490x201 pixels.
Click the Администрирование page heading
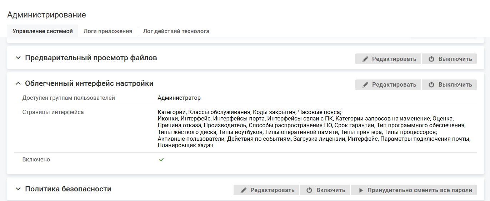(46, 15)
